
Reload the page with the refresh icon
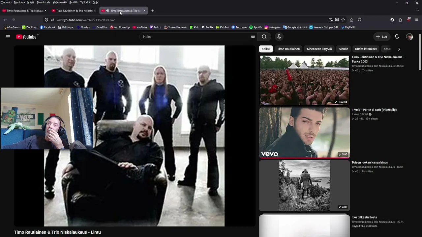[360, 20]
